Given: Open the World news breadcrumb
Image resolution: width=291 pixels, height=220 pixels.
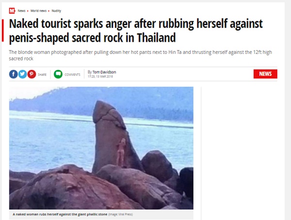Looking at the screenshot, I should tap(38, 11).
